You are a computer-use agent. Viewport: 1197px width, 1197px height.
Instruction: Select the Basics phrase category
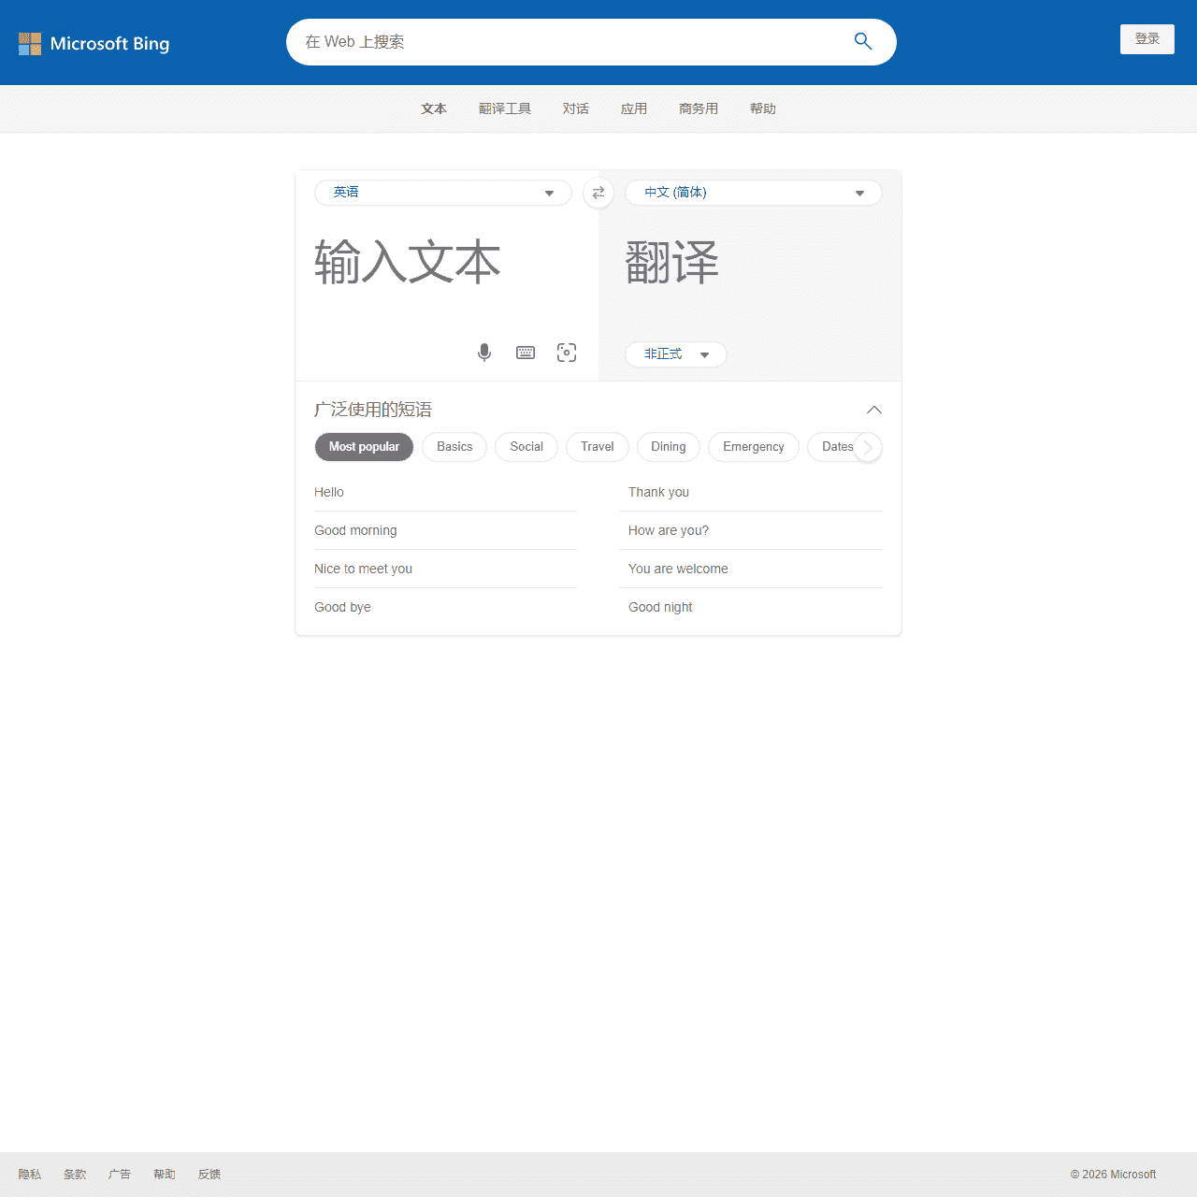pos(454,447)
